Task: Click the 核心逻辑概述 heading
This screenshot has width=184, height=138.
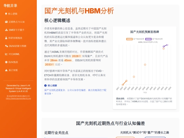Action: (x=57, y=20)
